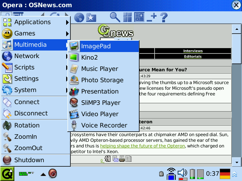Open the Games menu entry
This screenshot has height=181, width=242.
click(x=36, y=34)
